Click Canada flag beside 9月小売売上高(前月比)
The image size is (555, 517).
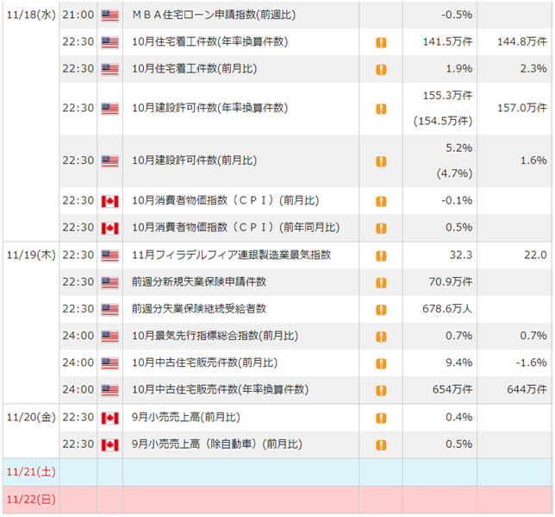point(109,419)
